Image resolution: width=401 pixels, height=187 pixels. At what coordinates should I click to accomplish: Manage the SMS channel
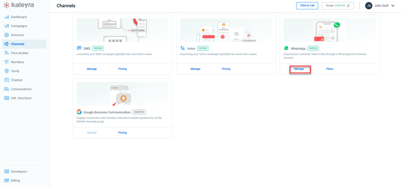point(92,69)
